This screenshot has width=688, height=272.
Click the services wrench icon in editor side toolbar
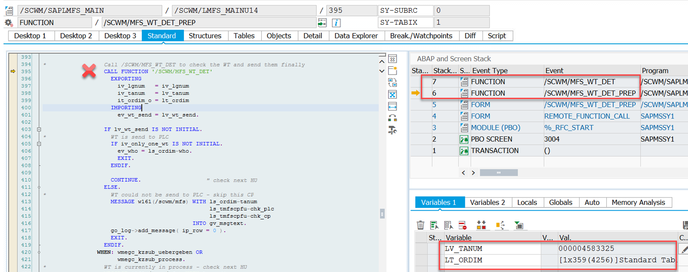tap(393, 129)
